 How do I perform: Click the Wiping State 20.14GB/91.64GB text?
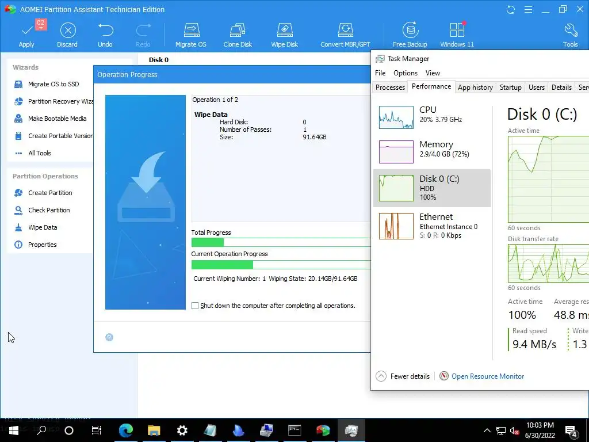pos(313,279)
